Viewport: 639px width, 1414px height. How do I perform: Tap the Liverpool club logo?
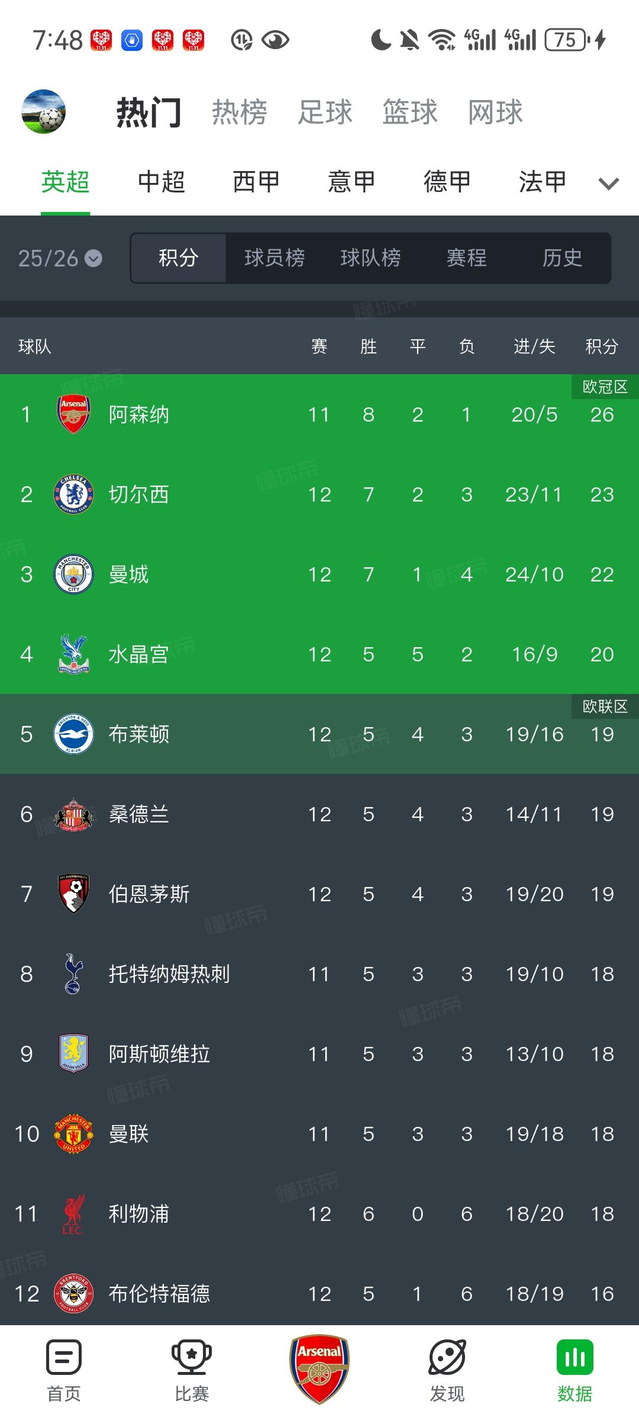(73, 1214)
